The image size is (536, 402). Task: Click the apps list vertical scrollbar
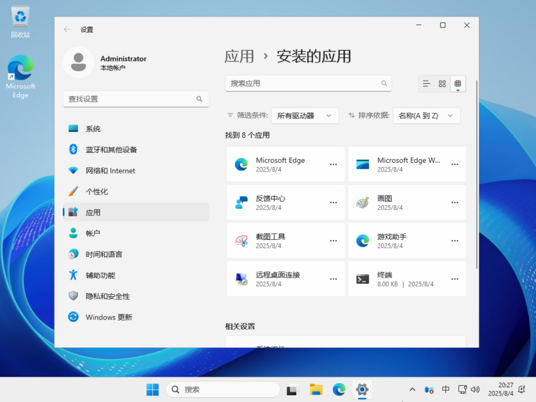pyautogui.click(x=476, y=174)
